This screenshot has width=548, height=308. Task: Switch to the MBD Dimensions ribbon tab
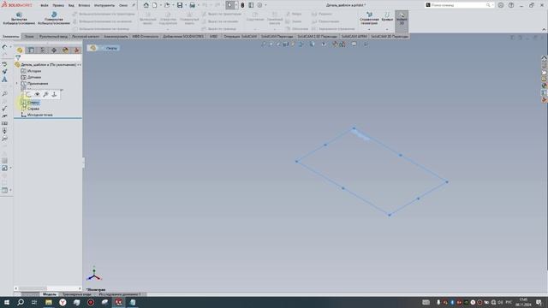(146, 36)
